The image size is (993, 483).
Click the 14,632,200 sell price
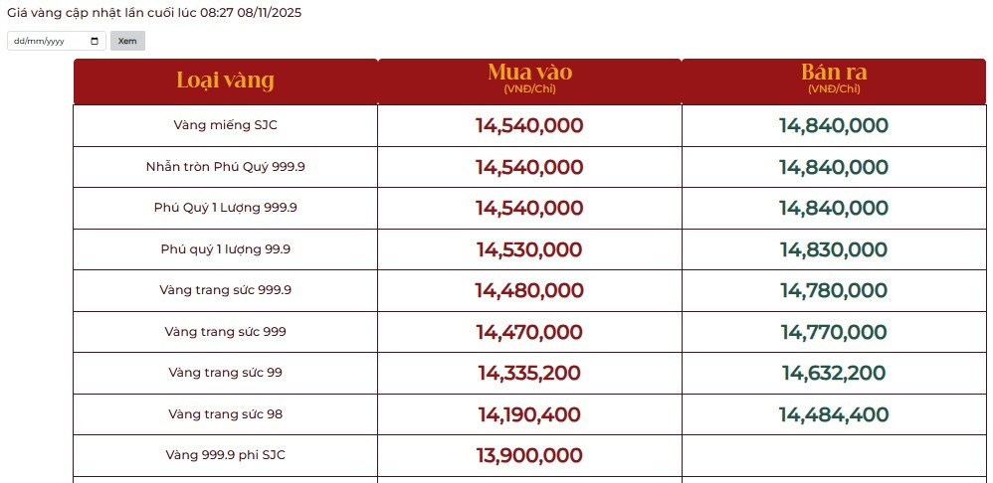834,374
